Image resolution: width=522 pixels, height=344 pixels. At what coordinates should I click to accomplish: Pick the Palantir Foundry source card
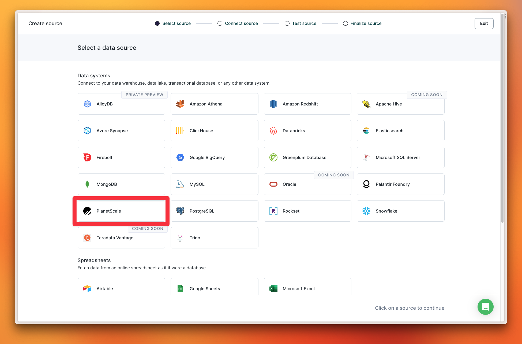coord(400,184)
